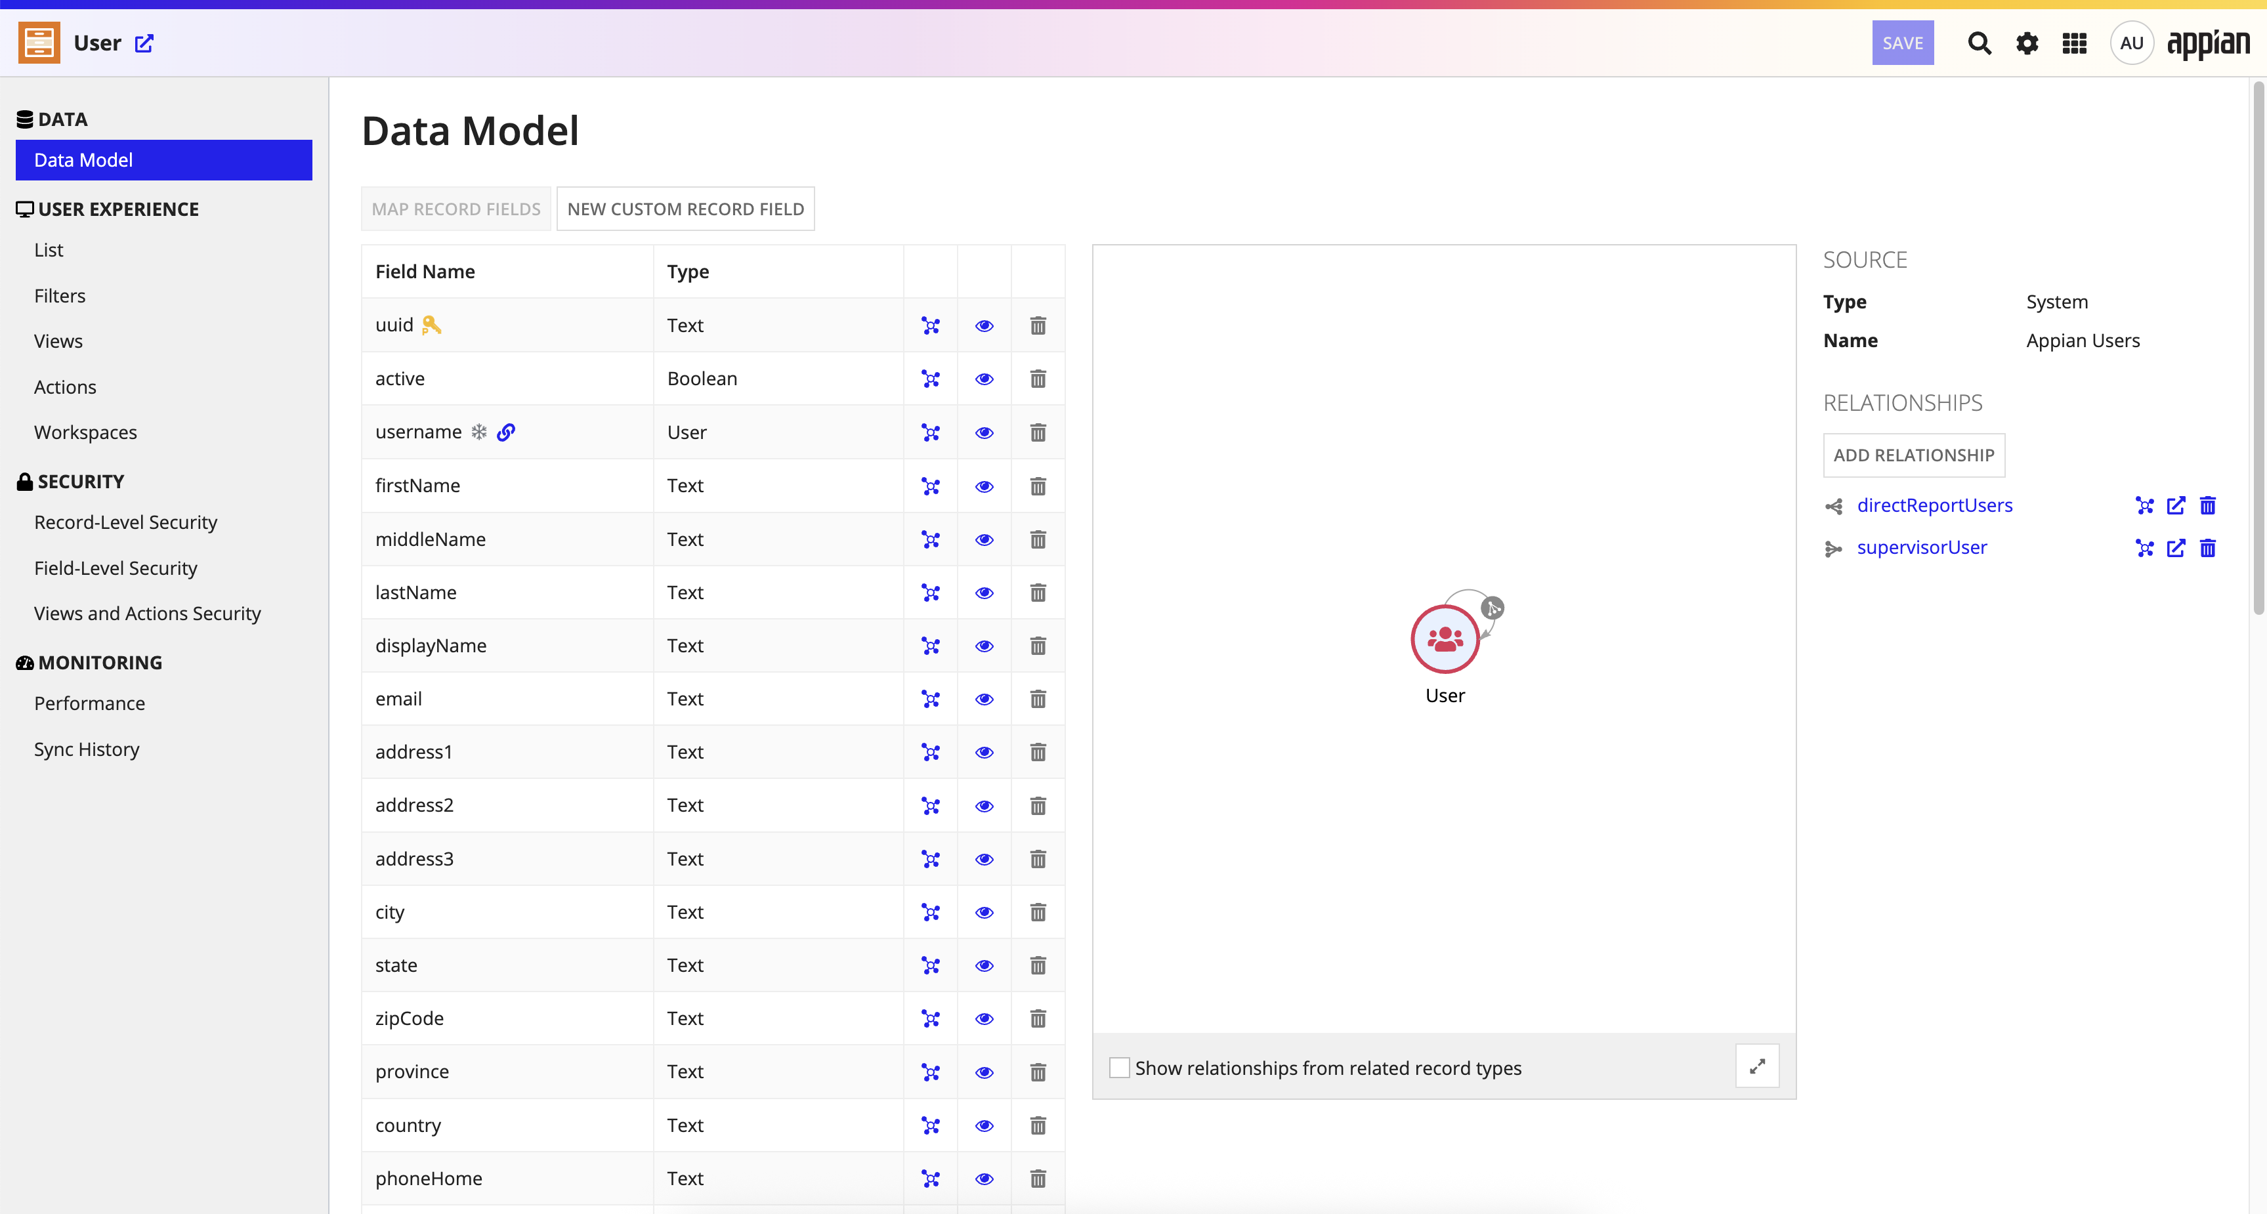Delete the phoneHome field

1038,1179
